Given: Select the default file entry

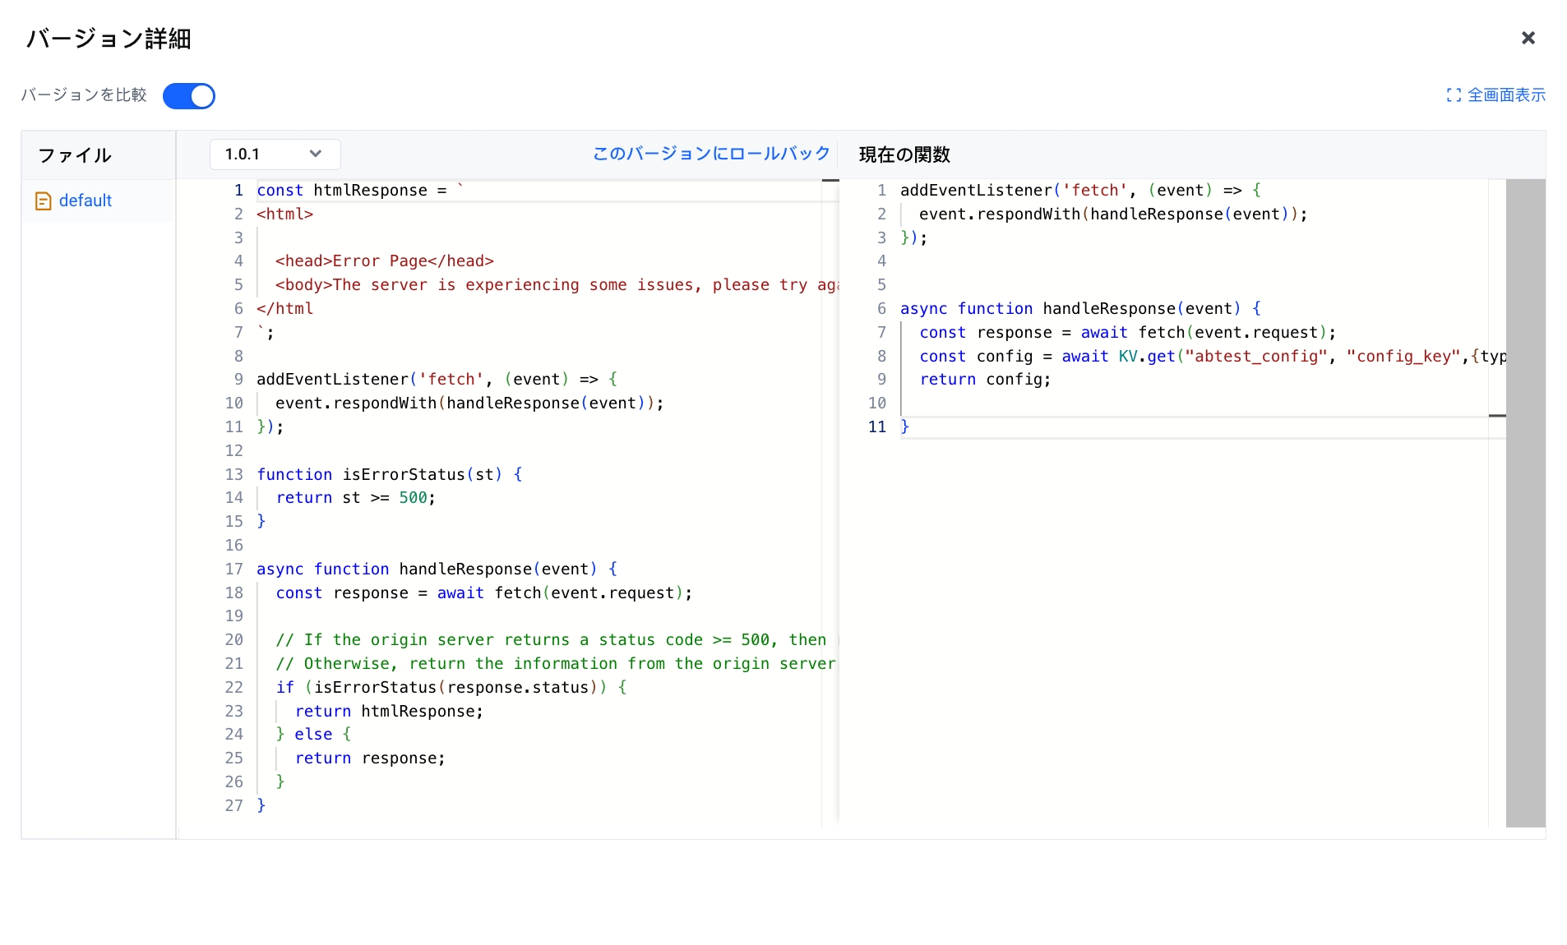Looking at the screenshot, I should [x=98, y=201].
